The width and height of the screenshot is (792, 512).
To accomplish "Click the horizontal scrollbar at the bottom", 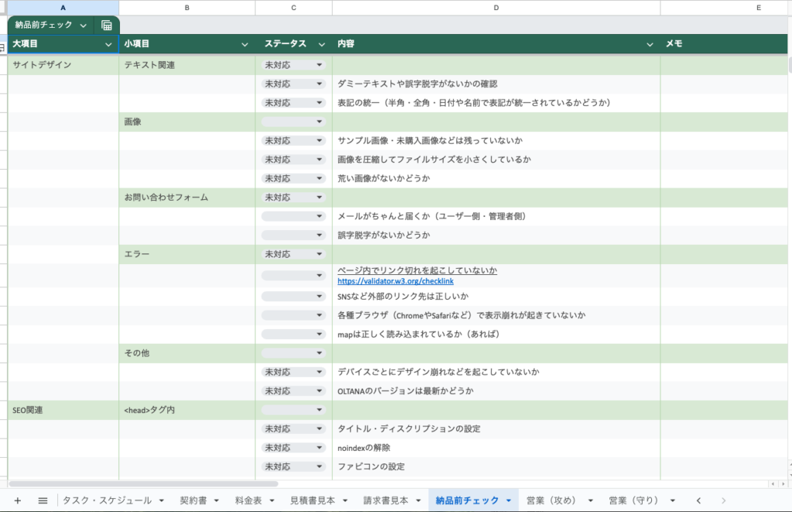I will click(x=155, y=484).
